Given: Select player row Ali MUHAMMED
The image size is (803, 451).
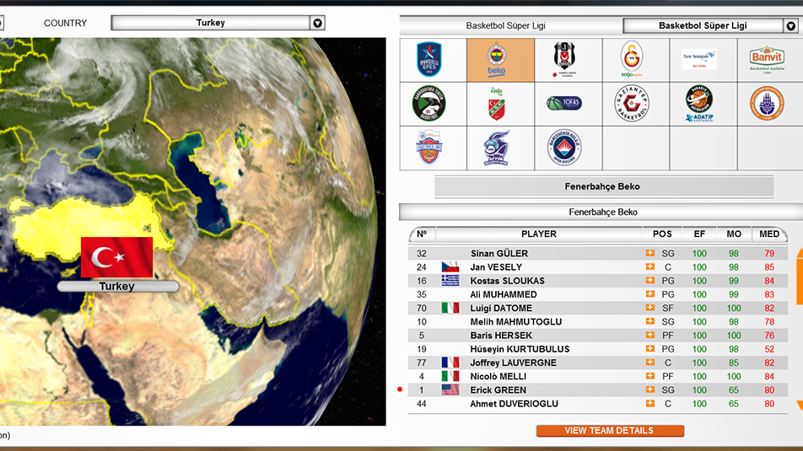Looking at the screenshot, I should pos(598,294).
